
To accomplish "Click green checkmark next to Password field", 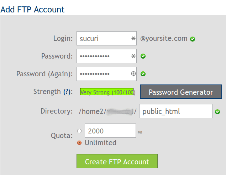I will point(143,56).
